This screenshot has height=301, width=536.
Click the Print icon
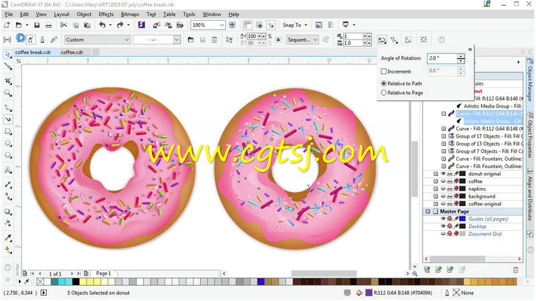click(48, 25)
